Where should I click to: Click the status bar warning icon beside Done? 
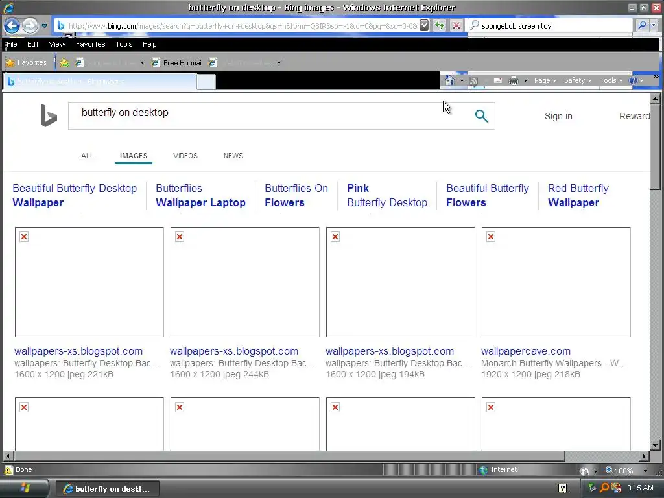coord(8,469)
